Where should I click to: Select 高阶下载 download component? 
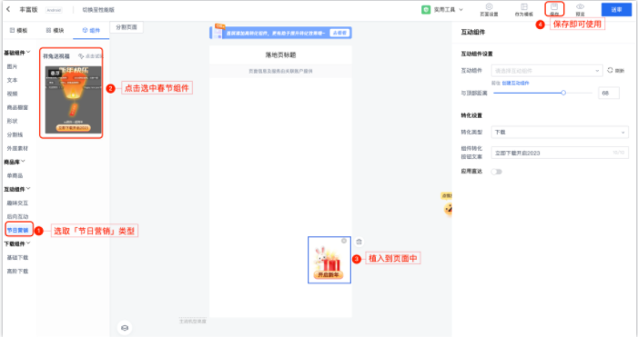click(17, 271)
